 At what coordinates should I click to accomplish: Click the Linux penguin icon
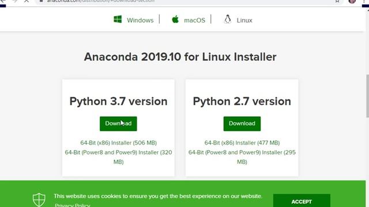click(228, 19)
